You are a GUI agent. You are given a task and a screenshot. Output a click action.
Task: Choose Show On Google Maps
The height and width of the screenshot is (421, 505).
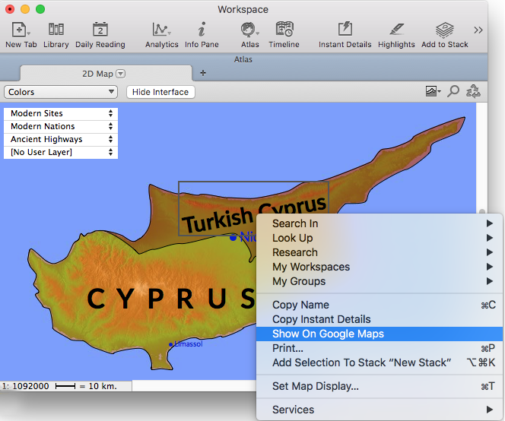328,334
